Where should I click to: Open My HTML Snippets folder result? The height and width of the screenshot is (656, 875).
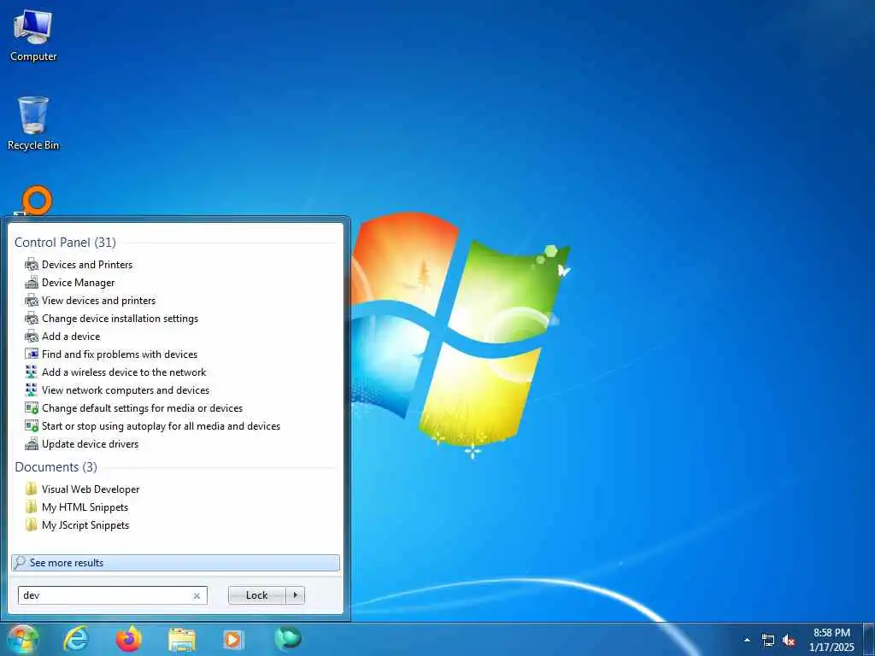(x=85, y=507)
